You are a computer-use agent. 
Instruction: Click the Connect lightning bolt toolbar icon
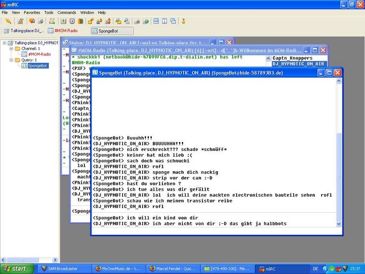(8, 21)
